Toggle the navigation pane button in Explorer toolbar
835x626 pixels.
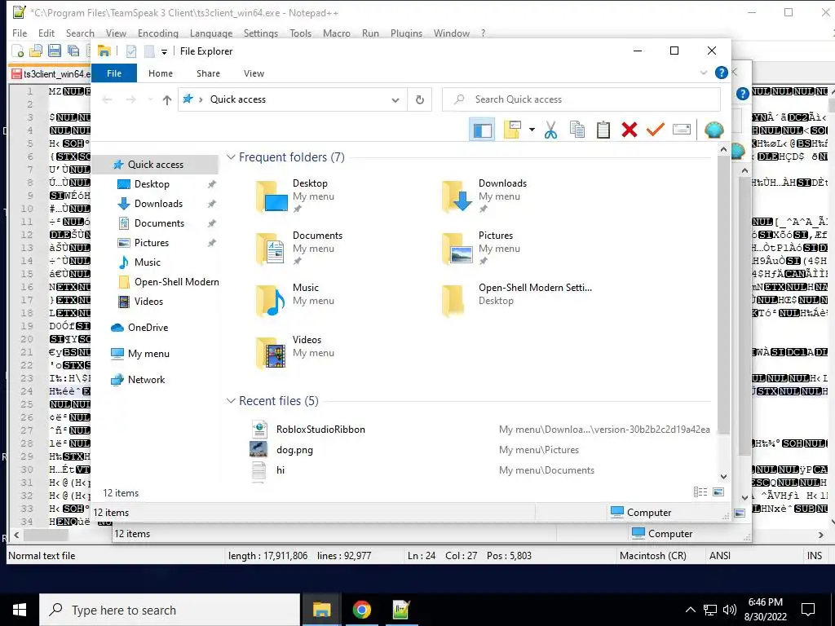pos(482,130)
